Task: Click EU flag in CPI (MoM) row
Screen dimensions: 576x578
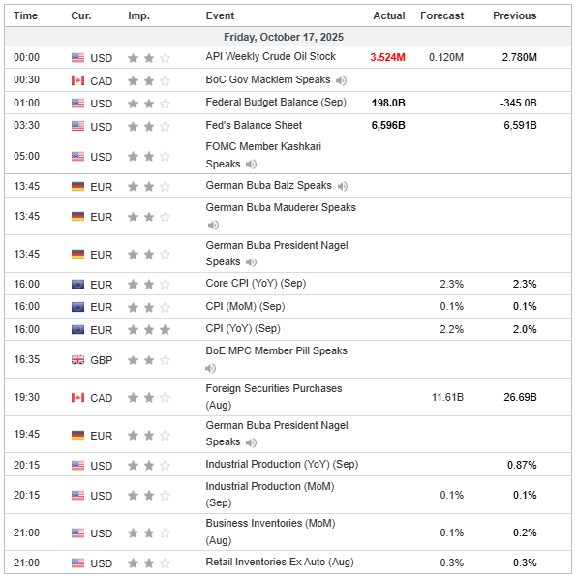Action: click(77, 307)
